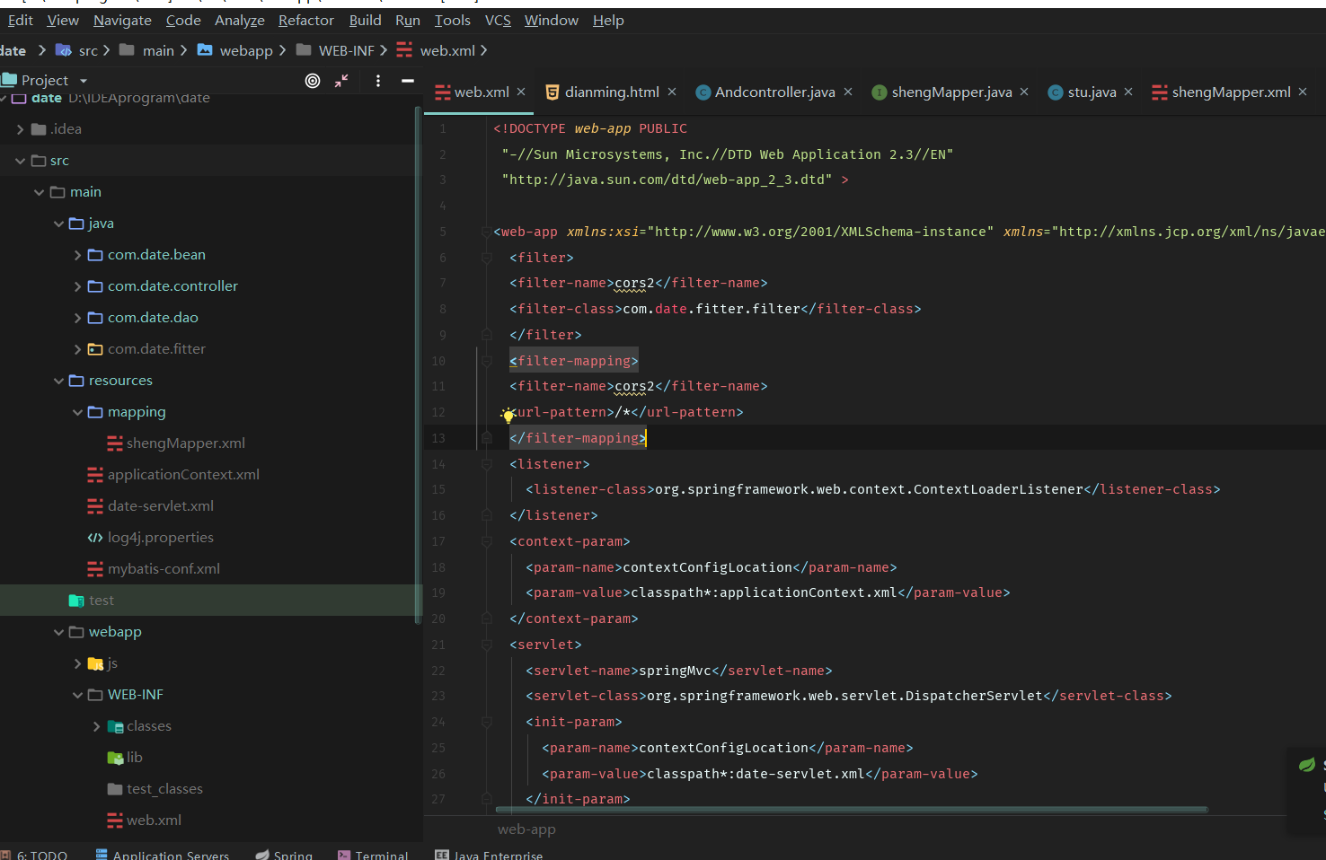Click line number 19 in the gutter
1326x860 pixels.
click(438, 592)
